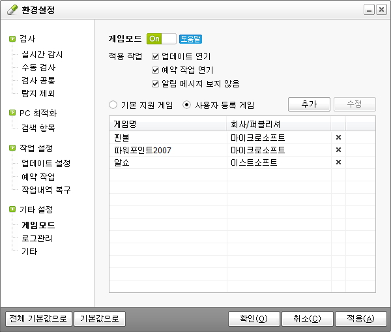Delete the 알쇼 entry using X icon
The height and width of the screenshot is (332, 391).
[x=338, y=162]
